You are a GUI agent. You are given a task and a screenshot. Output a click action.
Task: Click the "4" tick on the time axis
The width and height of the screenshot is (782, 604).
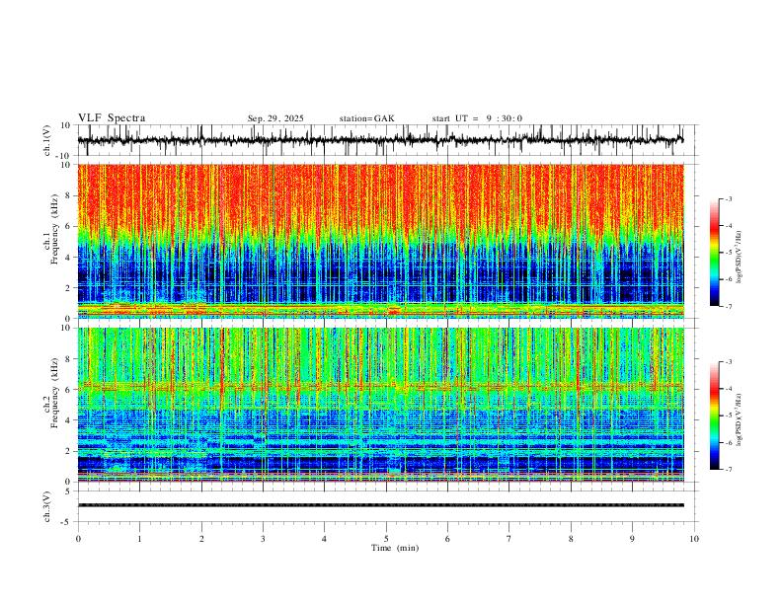click(x=324, y=539)
